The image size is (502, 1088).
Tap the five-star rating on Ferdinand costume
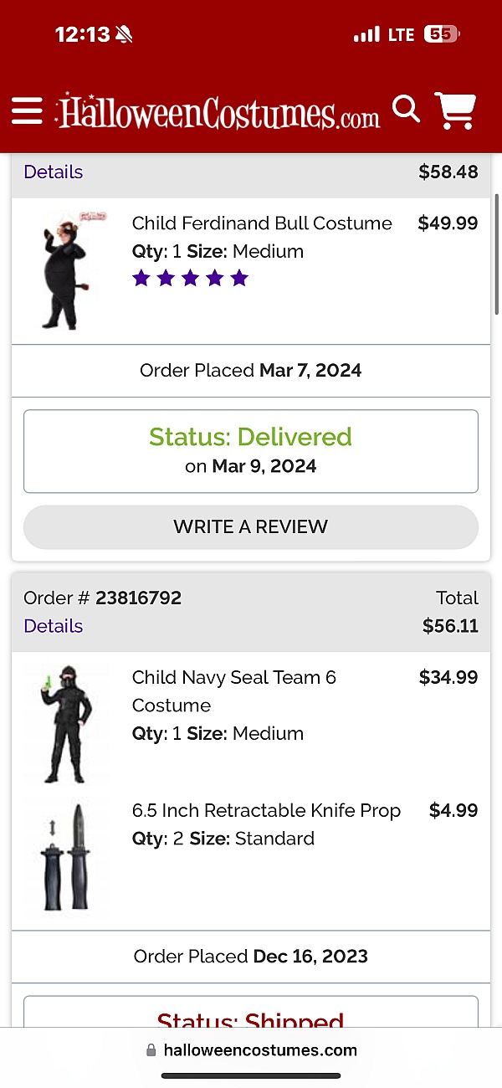coord(190,278)
